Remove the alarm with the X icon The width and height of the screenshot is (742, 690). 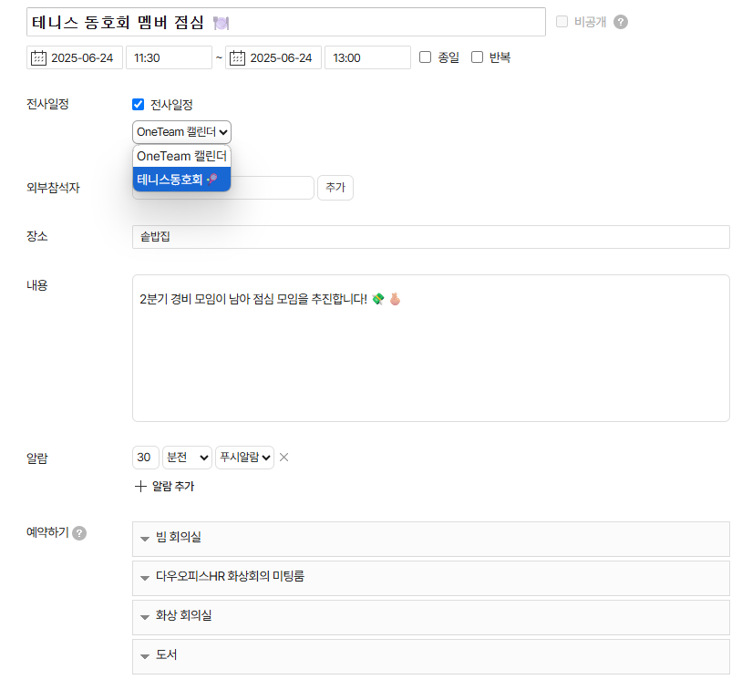click(283, 458)
